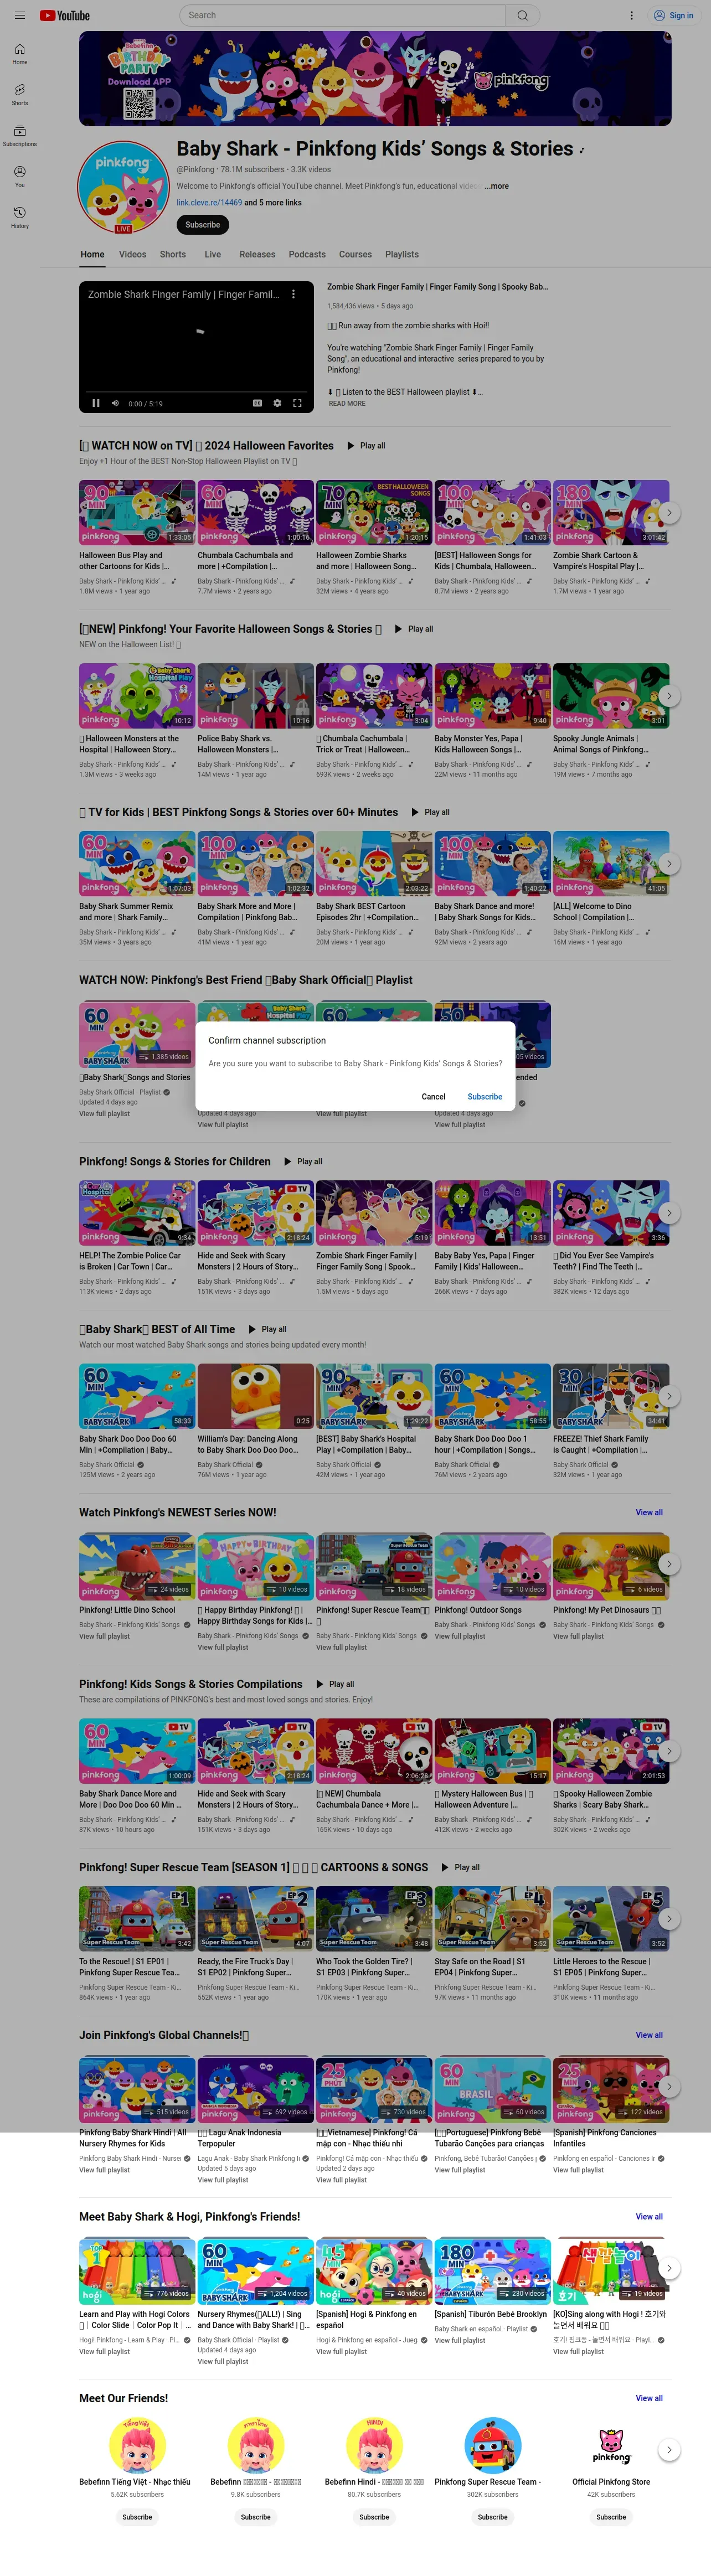
Task: View all Watch Pinkfong's NEWEST Series
Action: (649, 1512)
